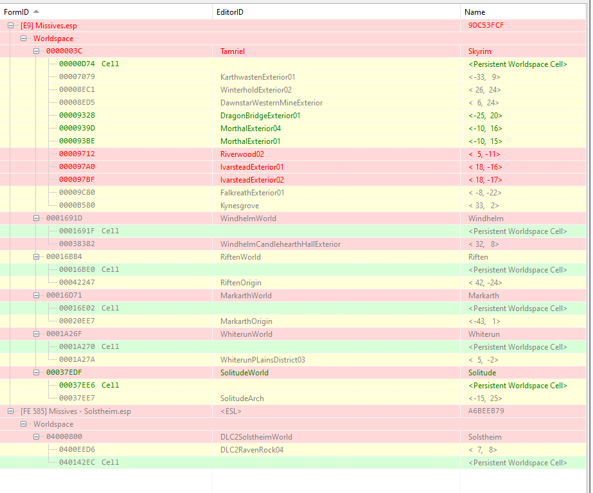Sort by the FormID column header

(x=106, y=12)
